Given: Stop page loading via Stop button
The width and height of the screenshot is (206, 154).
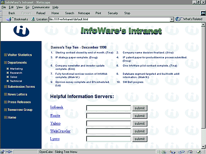Looking at the screenshot, I should tap(127, 13).
